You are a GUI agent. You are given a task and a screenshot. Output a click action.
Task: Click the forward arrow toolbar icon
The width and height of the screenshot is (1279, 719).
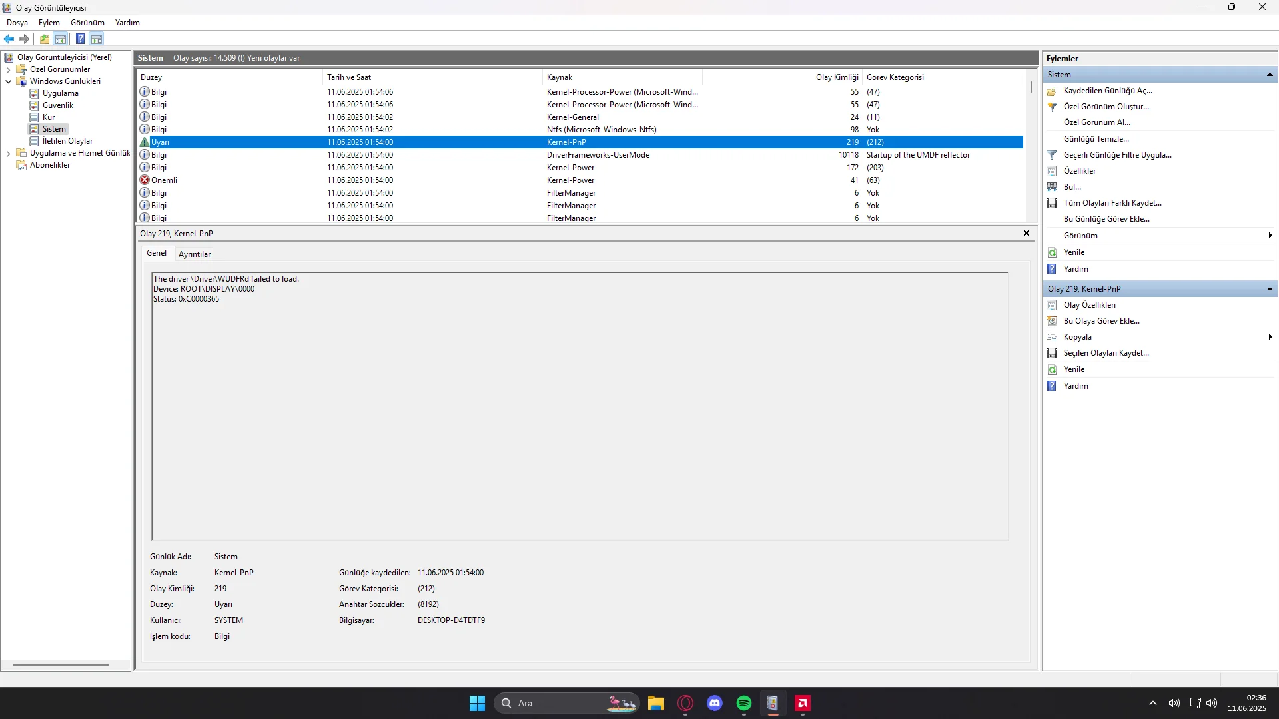tap(24, 39)
